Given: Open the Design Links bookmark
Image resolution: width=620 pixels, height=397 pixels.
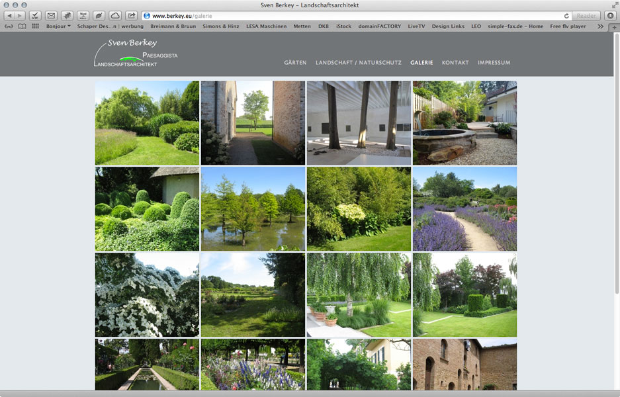Looking at the screenshot, I should coord(447,26).
